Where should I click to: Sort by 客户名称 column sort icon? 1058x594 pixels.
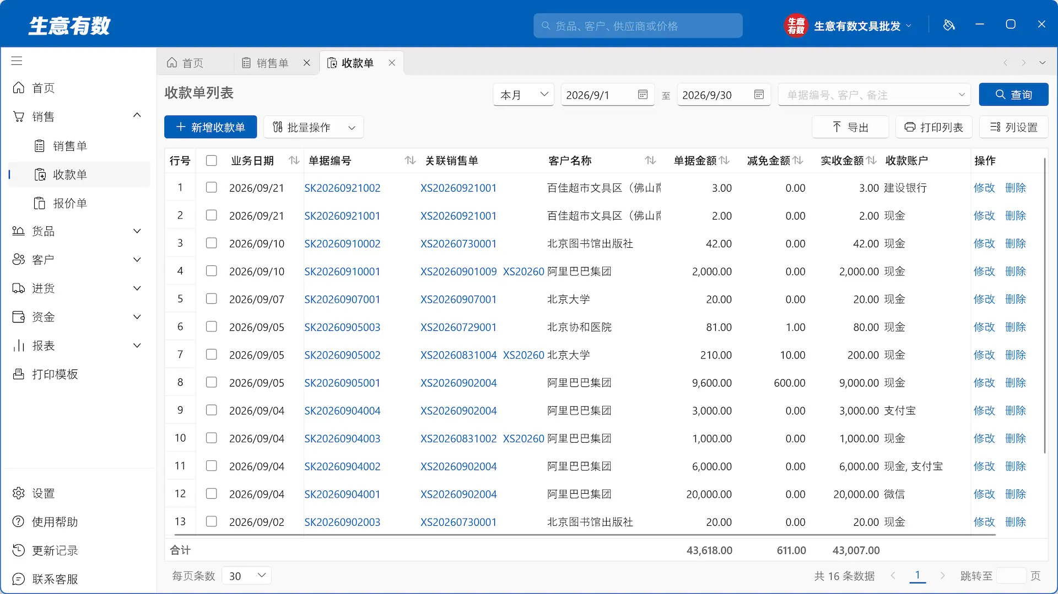(650, 160)
